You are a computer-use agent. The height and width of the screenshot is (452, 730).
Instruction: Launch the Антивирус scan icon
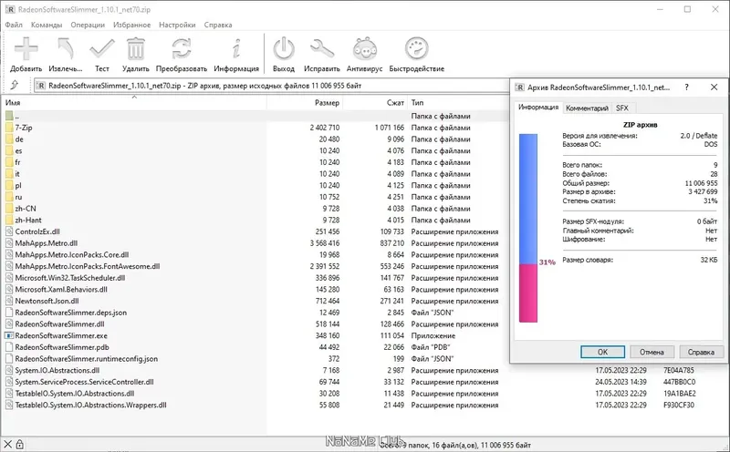tap(364, 48)
